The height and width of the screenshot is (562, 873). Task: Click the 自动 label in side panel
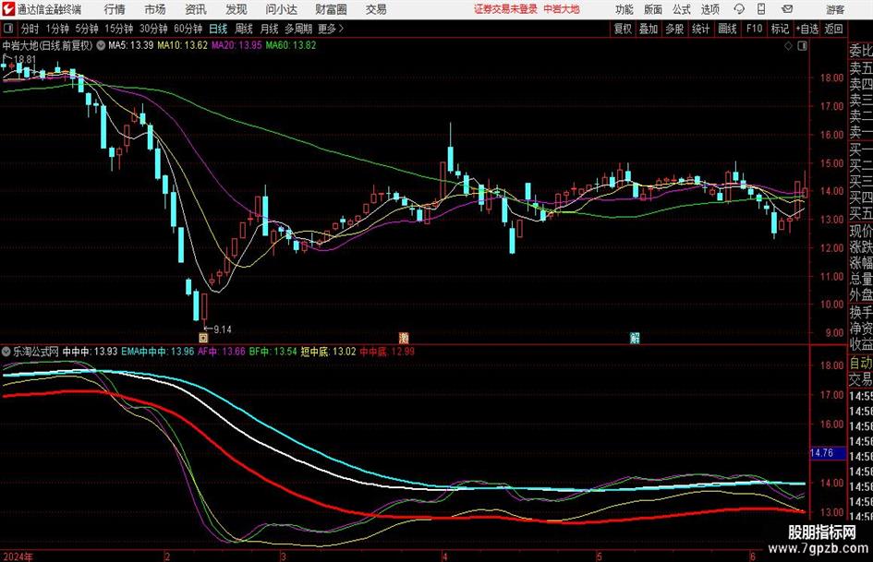(x=861, y=363)
